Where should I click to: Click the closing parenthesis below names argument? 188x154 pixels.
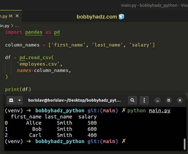click(x=6, y=77)
